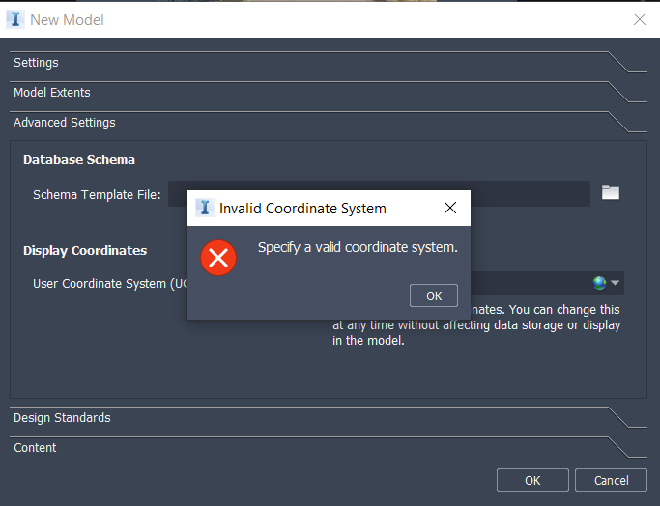Image resolution: width=660 pixels, height=506 pixels.
Task: Click the red error icon in the dialog
Action: 218,257
